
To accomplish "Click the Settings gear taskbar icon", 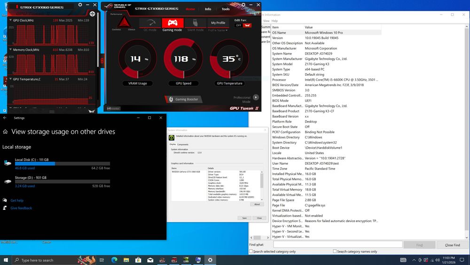I will pos(210,260).
